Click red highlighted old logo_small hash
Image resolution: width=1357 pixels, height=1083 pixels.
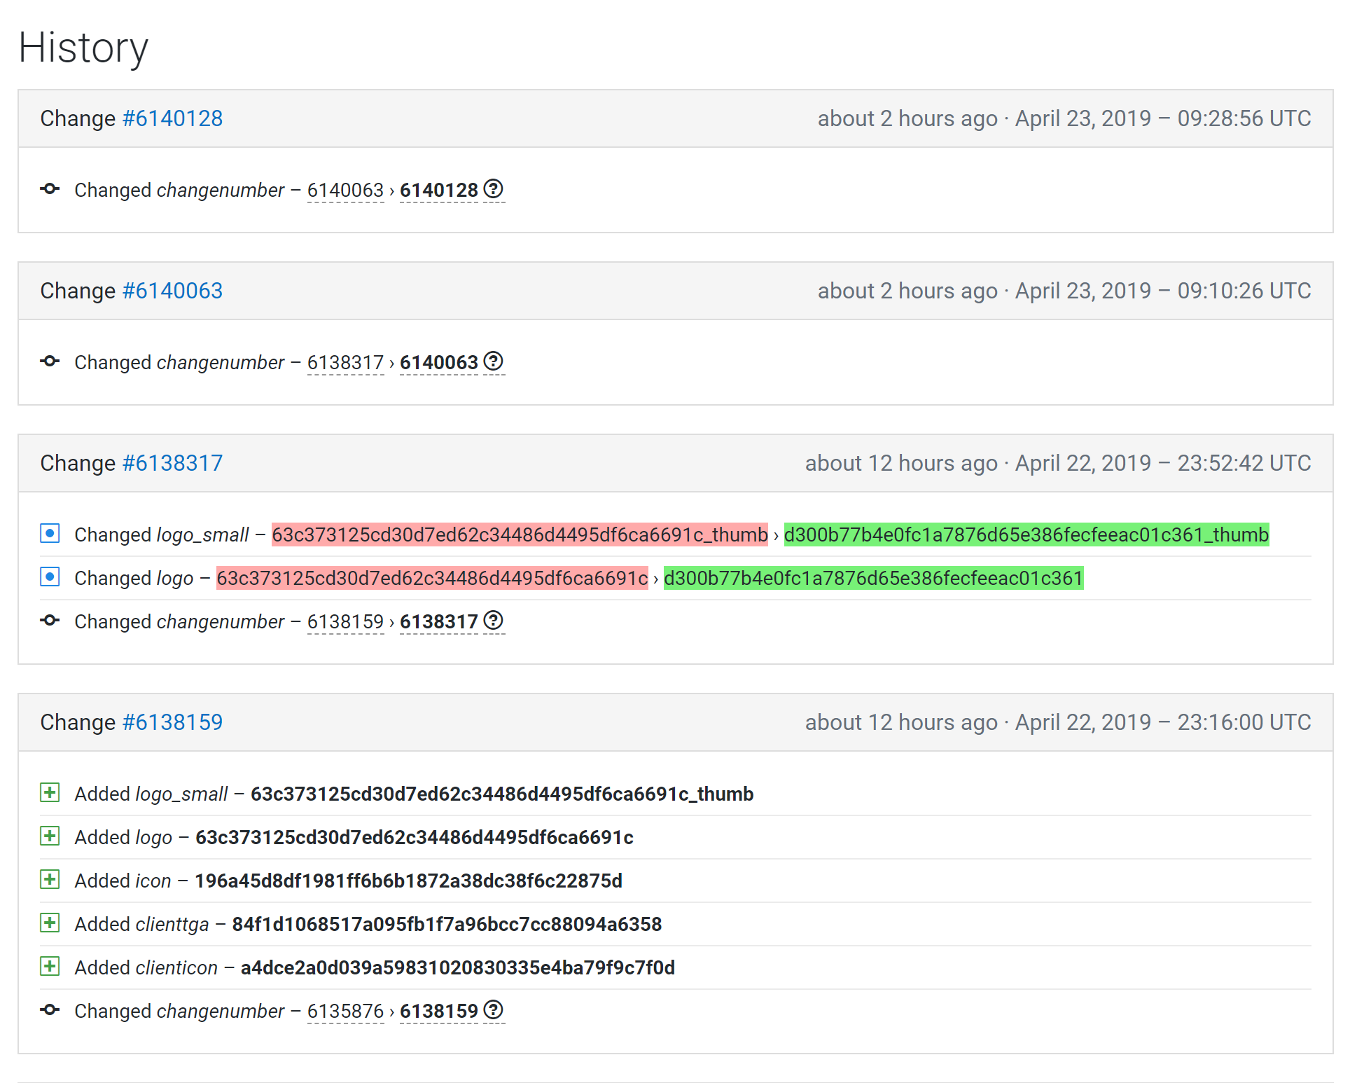[520, 535]
